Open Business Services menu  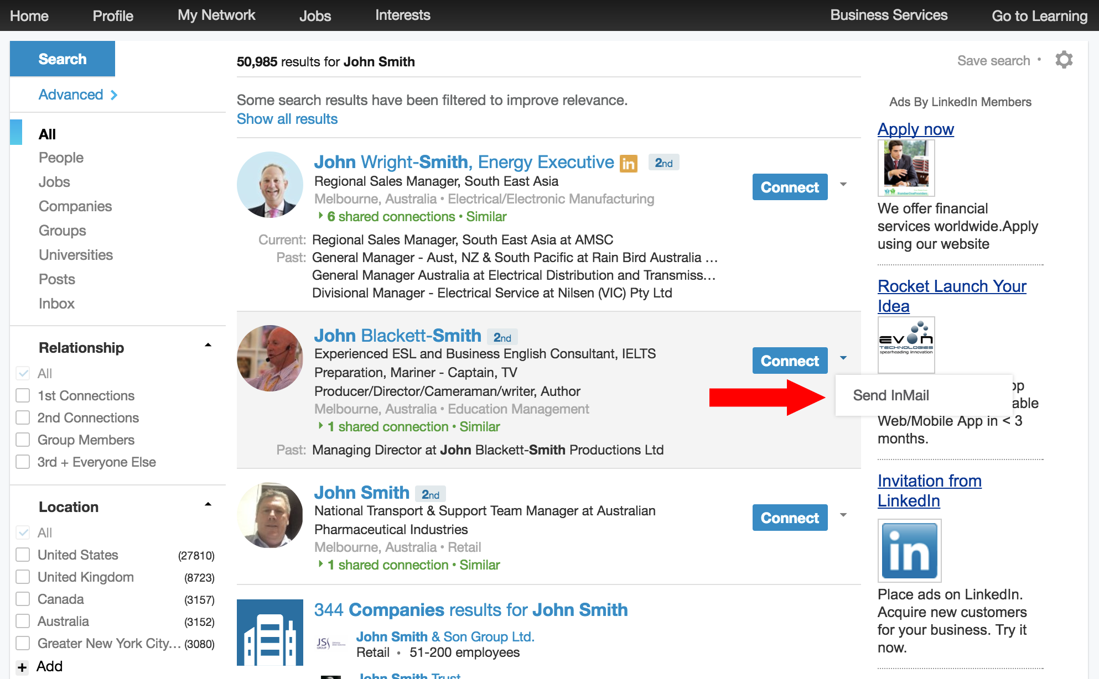coord(889,15)
